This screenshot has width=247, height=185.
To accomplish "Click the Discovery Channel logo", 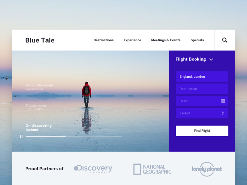I will coord(93,169).
